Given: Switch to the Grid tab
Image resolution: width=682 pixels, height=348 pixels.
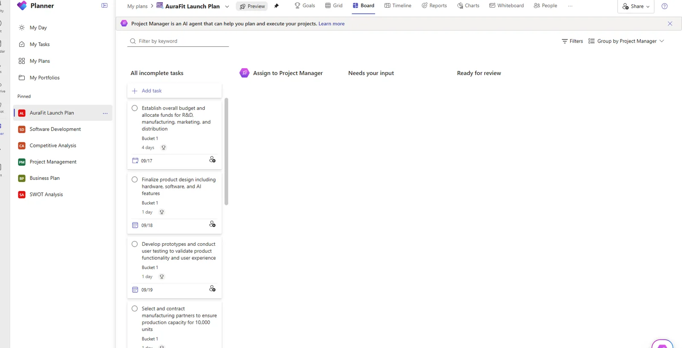Looking at the screenshot, I should pos(334,6).
